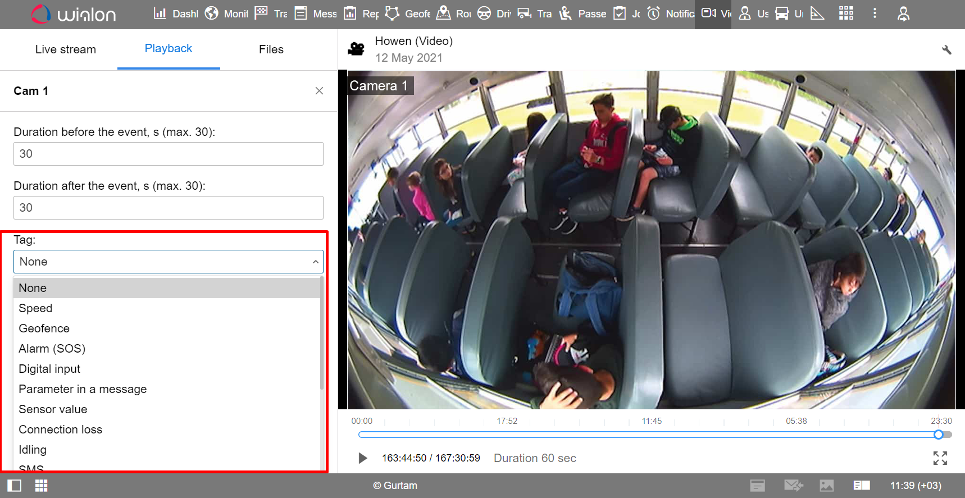Click the Duration before the event field
The width and height of the screenshot is (965, 498).
168,154
